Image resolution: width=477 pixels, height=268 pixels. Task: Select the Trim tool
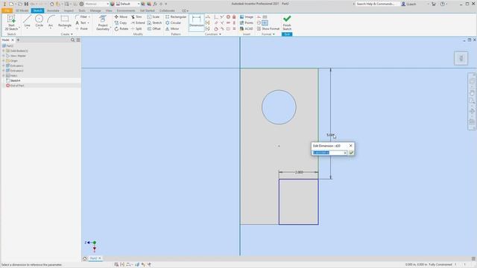pyautogui.click(x=136, y=16)
